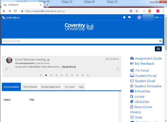Open the Moodle Assignments tab
The height and width of the screenshot is (122, 167).
(x=51, y=87)
